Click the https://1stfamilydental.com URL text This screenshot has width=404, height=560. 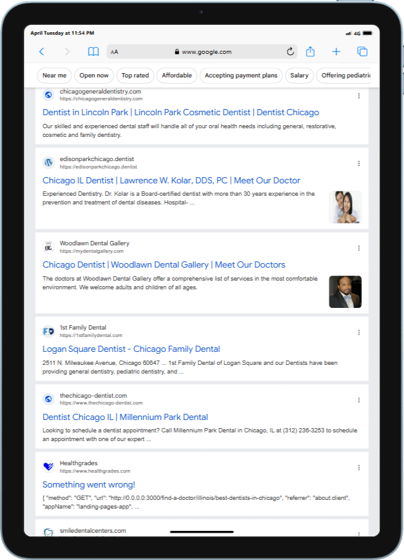(x=91, y=335)
